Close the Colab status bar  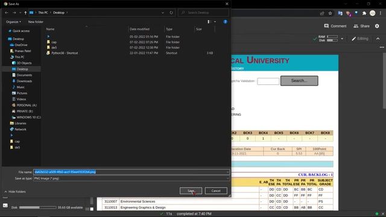pos(383,214)
